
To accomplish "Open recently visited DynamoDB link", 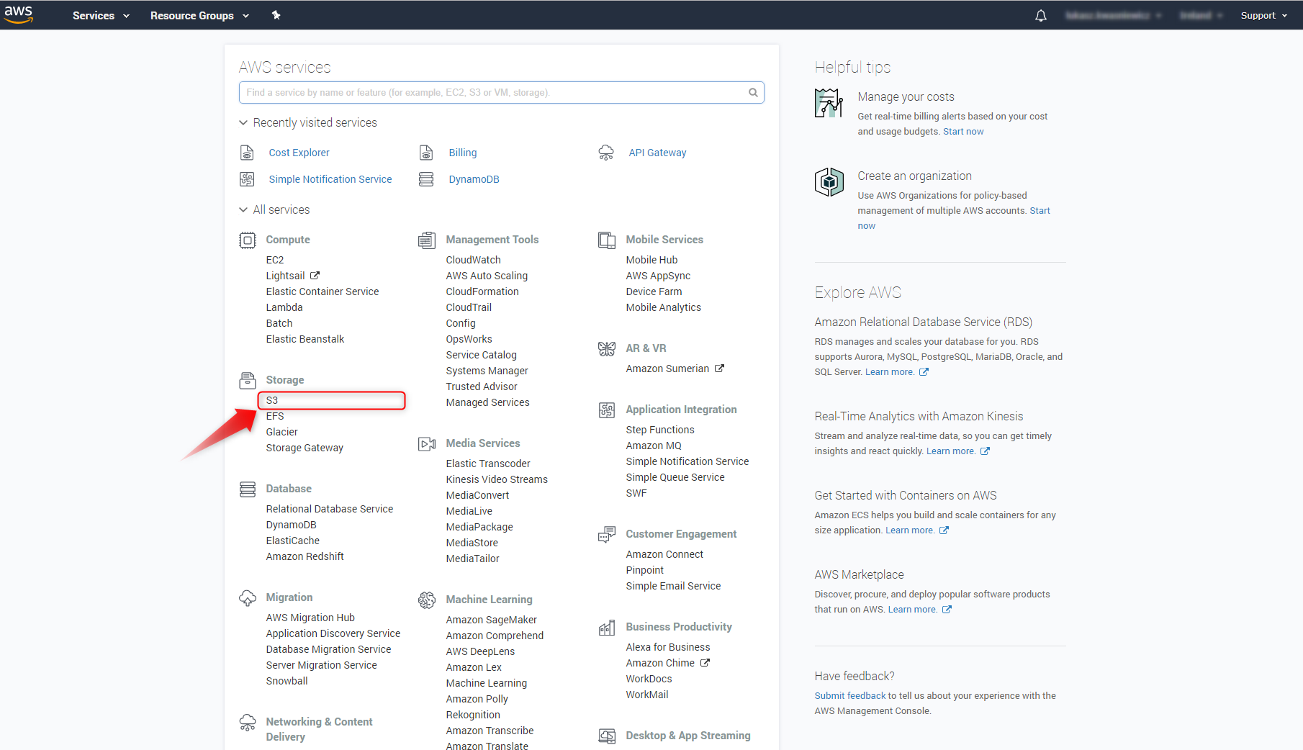I will pos(474,179).
